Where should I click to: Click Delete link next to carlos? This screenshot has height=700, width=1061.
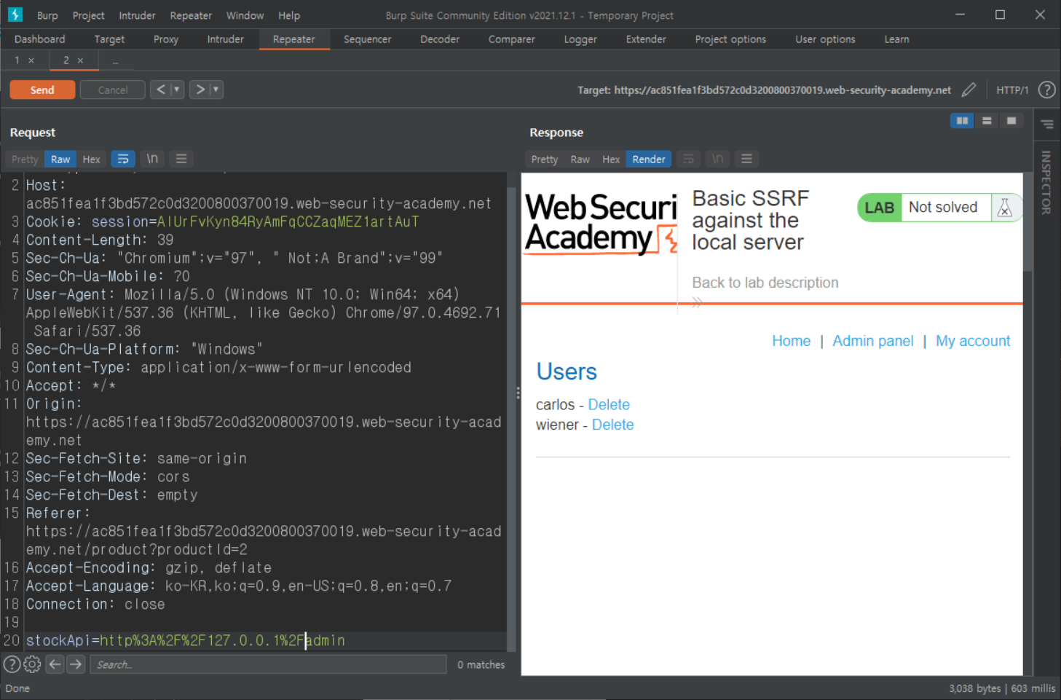tap(609, 405)
